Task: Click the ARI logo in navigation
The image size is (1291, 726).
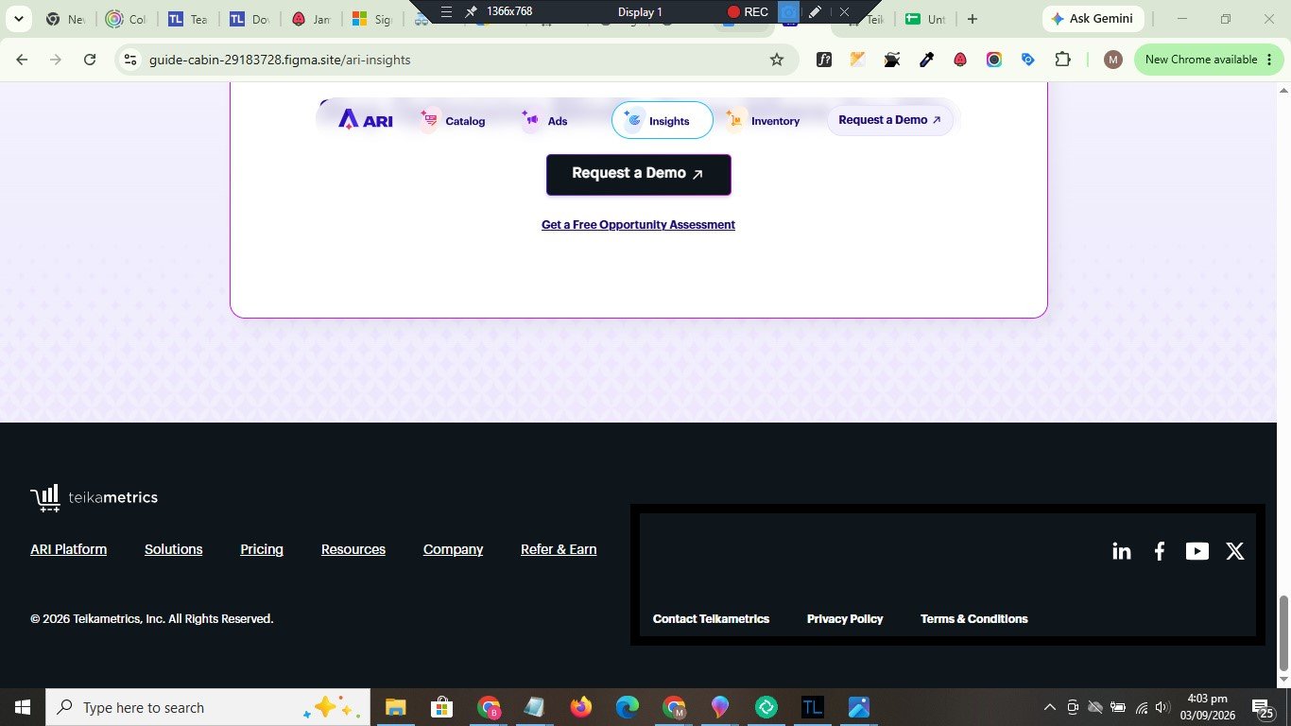Action: pos(365,120)
